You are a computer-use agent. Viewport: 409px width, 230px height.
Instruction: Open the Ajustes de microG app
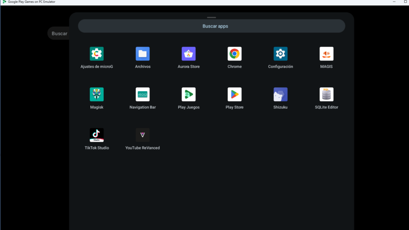coord(97,54)
